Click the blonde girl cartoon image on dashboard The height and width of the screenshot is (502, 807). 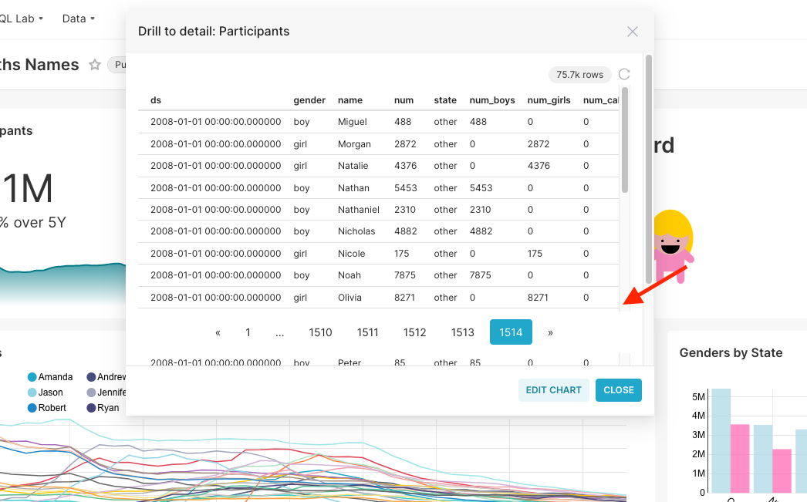[x=674, y=246]
